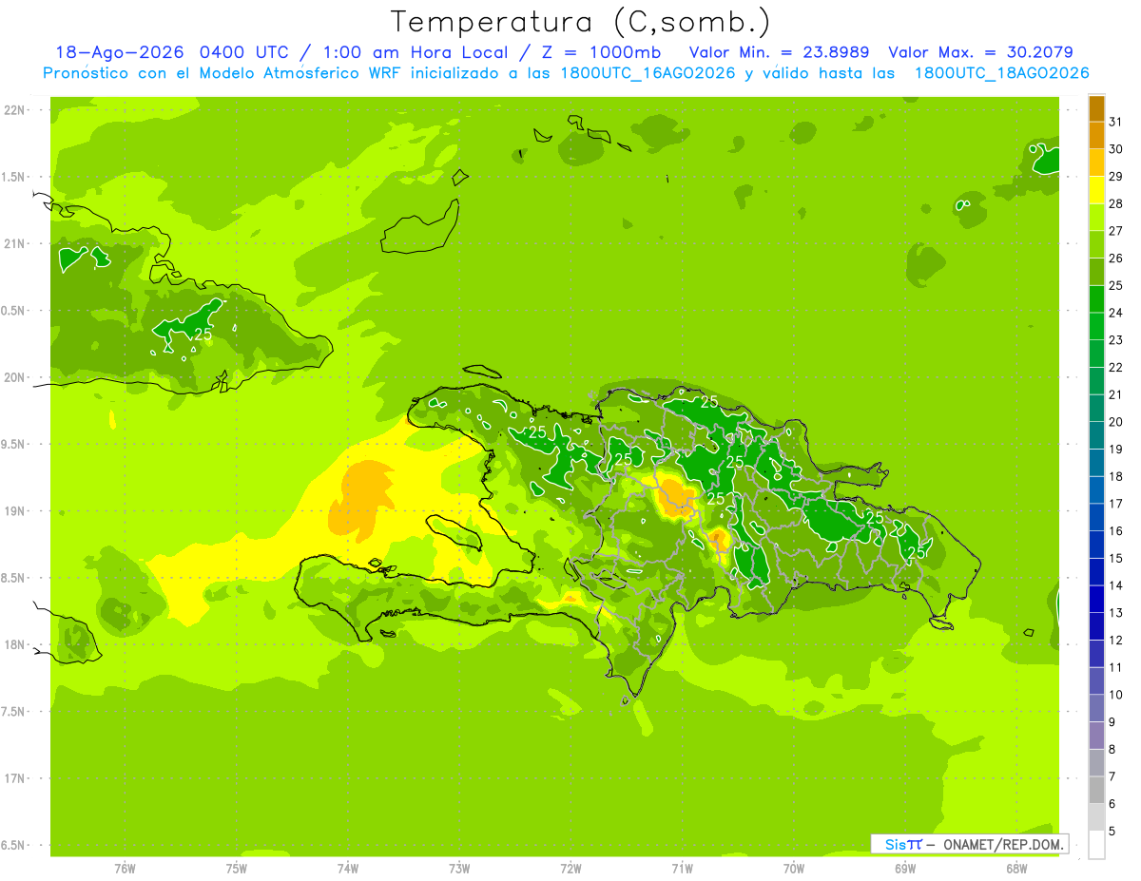Click the '25' contour label over Cuba
1141x881 pixels.
[203, 334]
